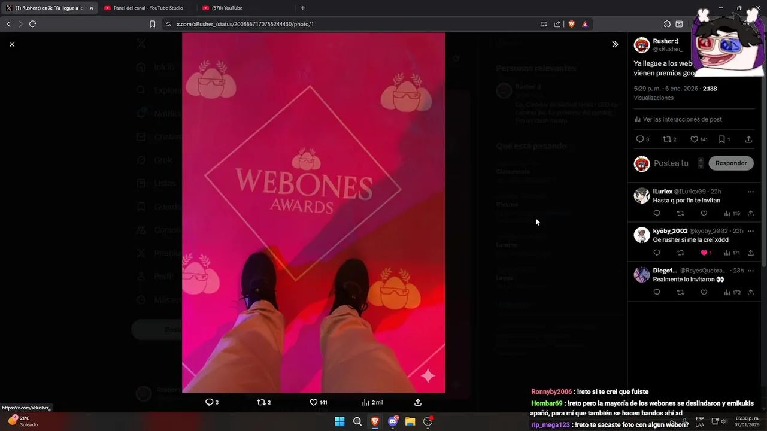Open weather widget showing 21°C Soleado

23,421
